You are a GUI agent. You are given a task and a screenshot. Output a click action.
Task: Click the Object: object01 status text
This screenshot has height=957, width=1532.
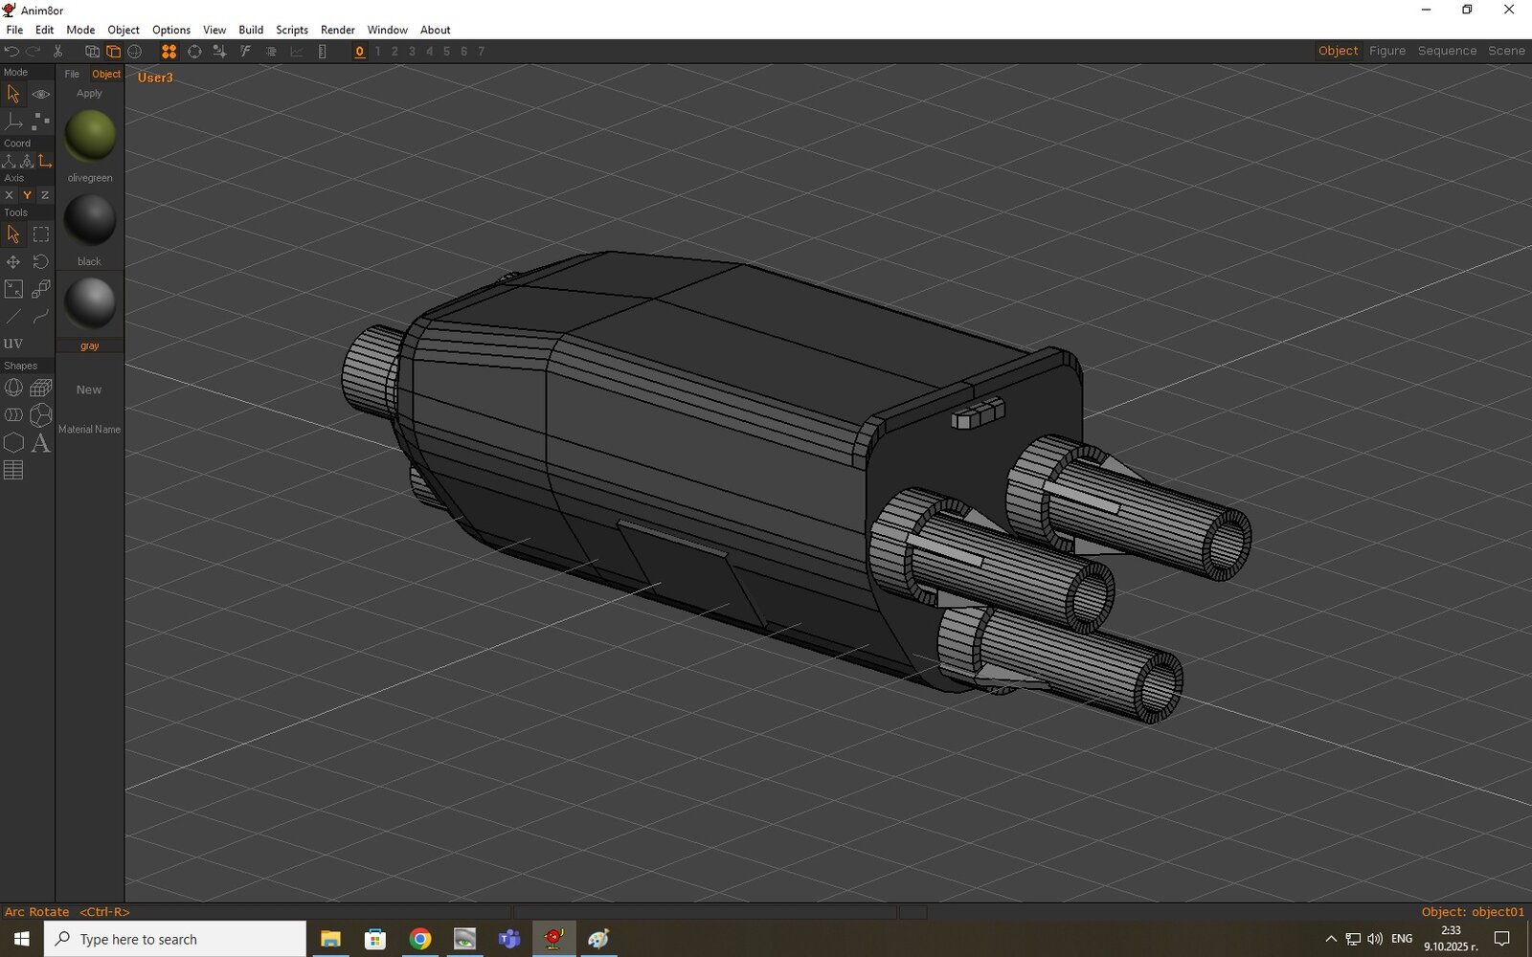(x=1473, y=912)
